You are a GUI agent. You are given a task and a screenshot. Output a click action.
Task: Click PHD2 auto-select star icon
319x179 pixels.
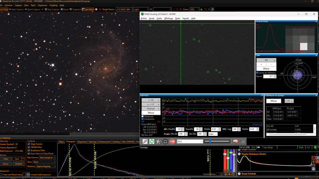point(159,141)
